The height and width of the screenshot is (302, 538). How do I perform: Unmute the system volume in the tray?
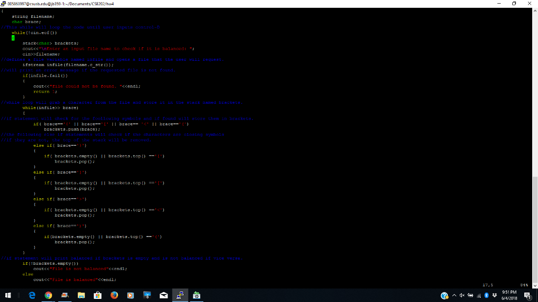(462, 295)
